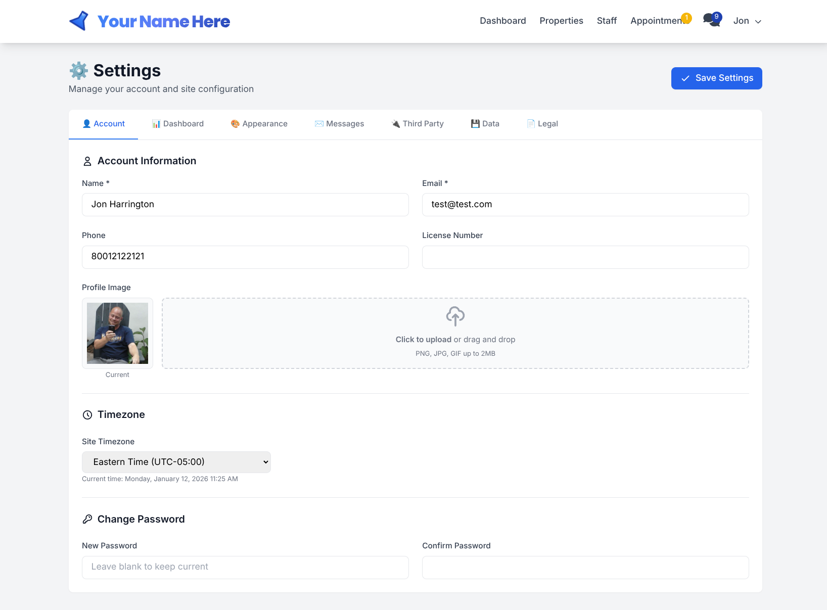Open the Staff navigation menu item
Image resolution: width=827 pixels, height=610 pixels.
click(x=607, y=21)
